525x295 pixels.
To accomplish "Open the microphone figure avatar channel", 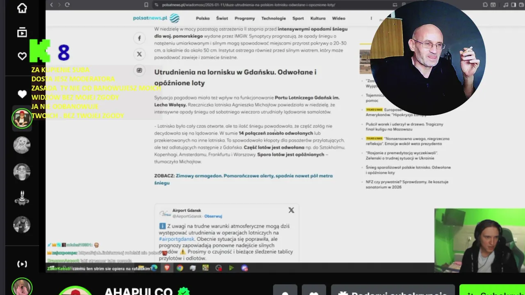I will pyautogui.click(x=22, y=198).
